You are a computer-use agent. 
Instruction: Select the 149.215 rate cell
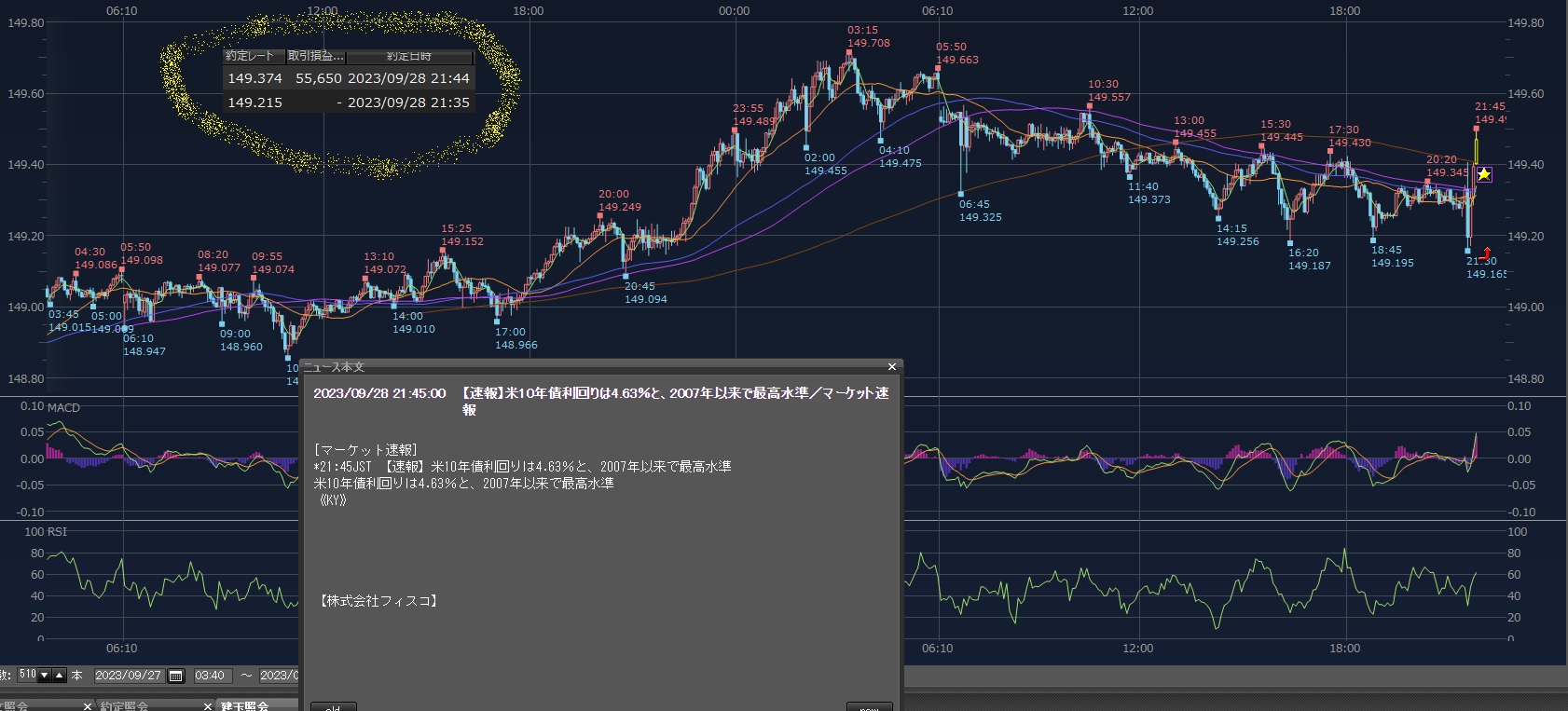pos(254,103)
